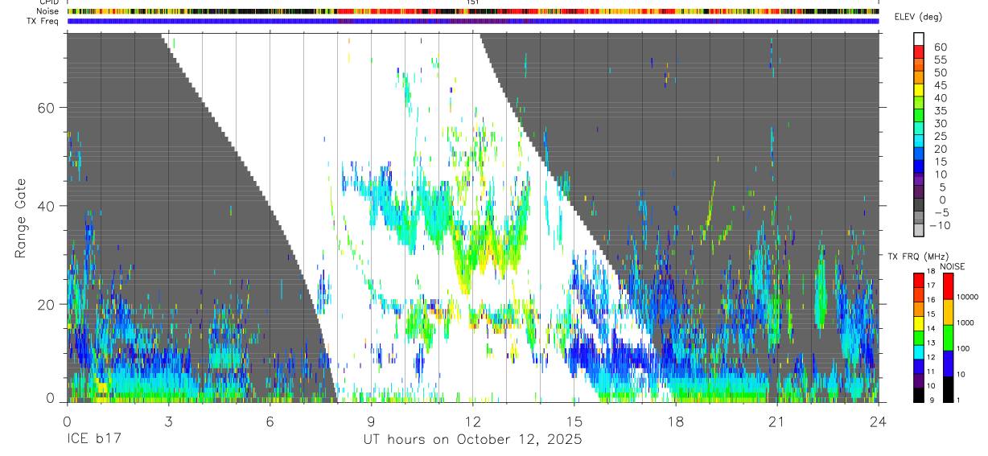Image resolution: width=988 pixels, height=456 pixels.
Task: Click the '35' value on ELEV scale
Action: tap(941, 111)
